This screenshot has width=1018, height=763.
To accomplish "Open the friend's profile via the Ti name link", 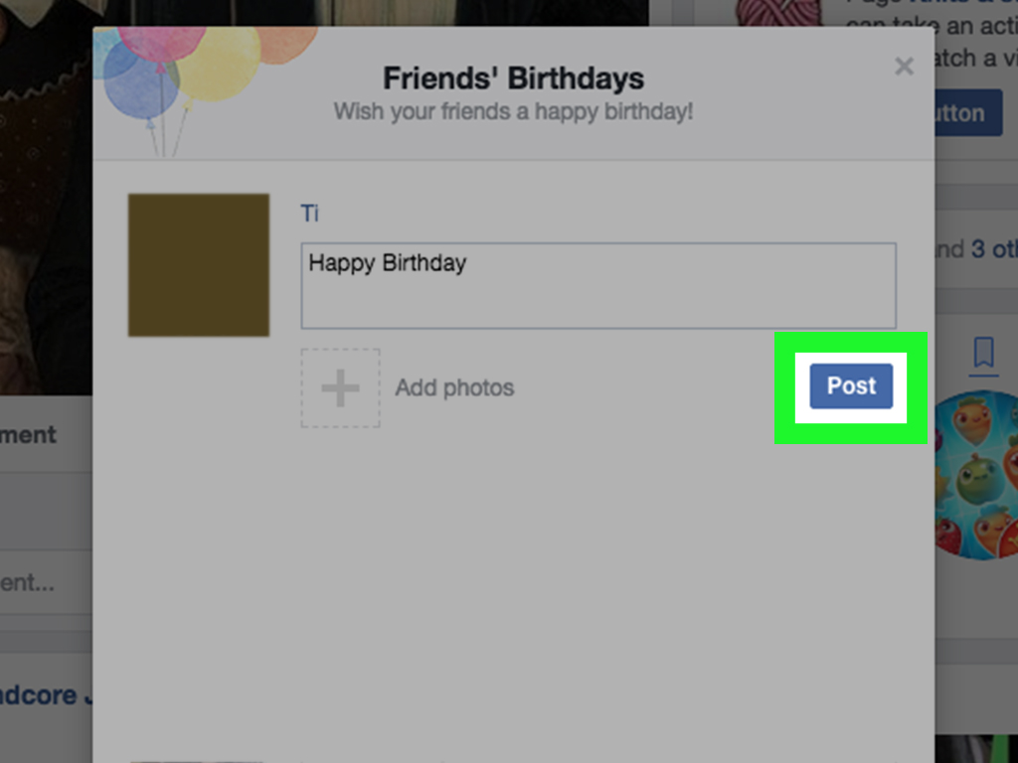I will [310, 213].
